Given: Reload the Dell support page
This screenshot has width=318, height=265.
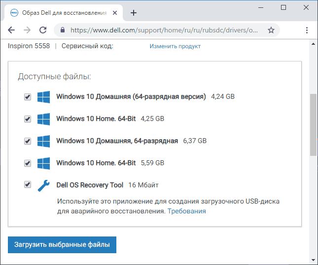Looking at the screenshot, I should click(43, 30).
